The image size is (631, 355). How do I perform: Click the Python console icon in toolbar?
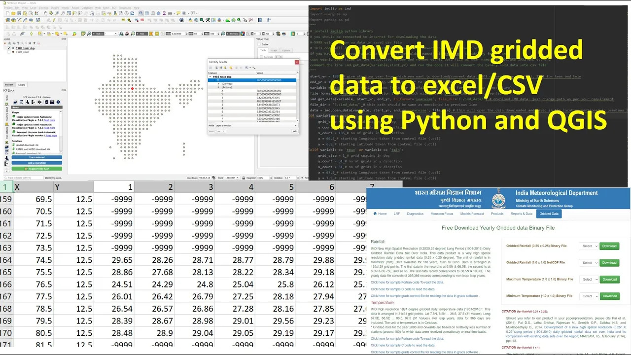190,20
